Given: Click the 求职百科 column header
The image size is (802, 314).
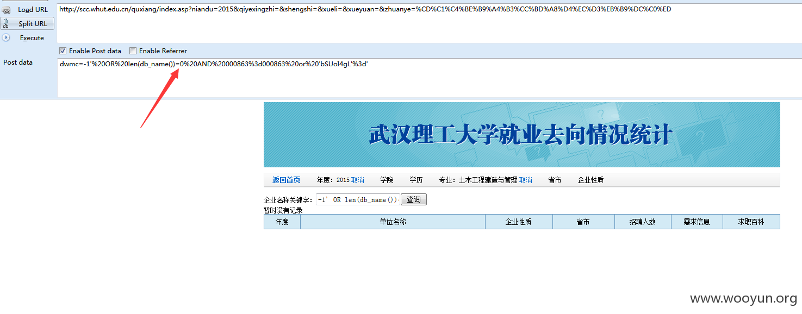Looking at the screenshot, I should [x=751, y=222].
